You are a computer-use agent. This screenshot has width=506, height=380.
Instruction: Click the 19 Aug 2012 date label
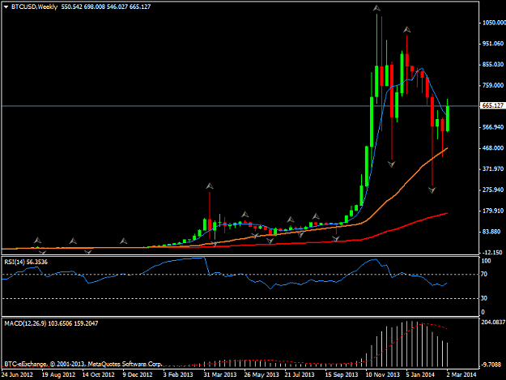(x=58, y=374)
